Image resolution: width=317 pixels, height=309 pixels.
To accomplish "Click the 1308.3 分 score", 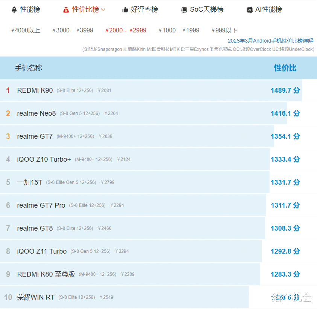I will click(x=285, y=228).
